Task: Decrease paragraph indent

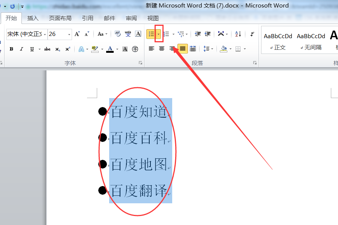Action: click(x=198, y=34)
